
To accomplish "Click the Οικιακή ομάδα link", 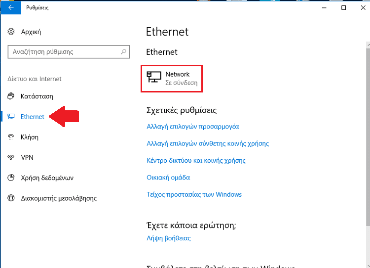I will coord(168,178).
